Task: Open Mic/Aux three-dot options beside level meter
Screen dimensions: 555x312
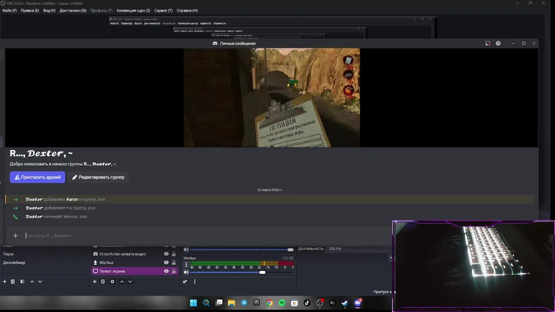Action: (x=186, y=265)
